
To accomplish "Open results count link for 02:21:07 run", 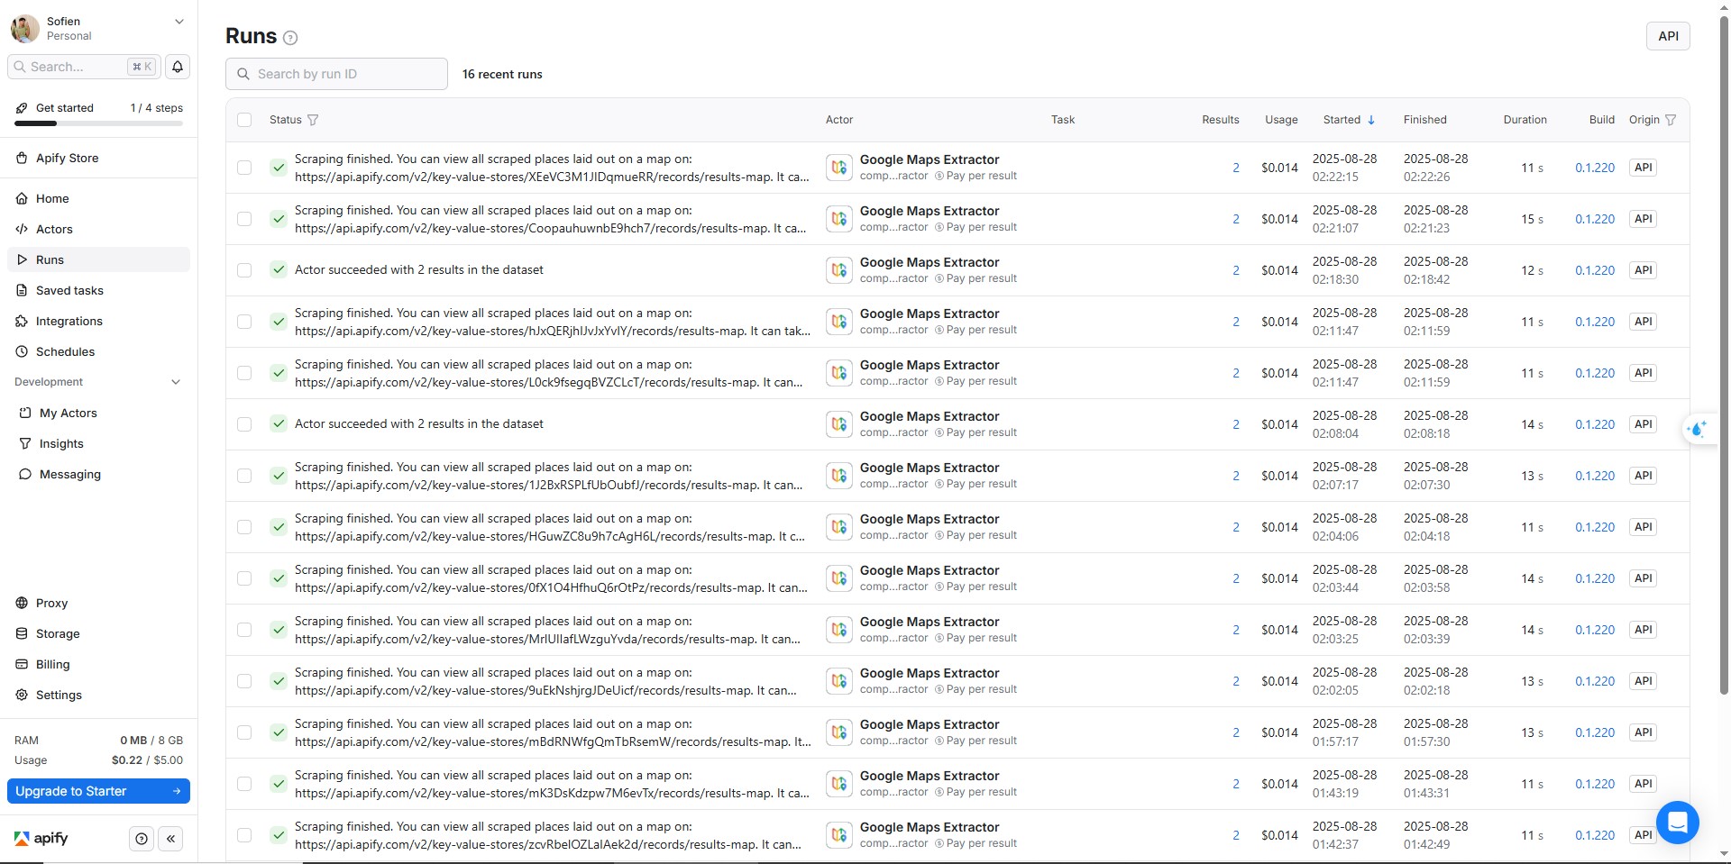I will (x=1236, y=219).
